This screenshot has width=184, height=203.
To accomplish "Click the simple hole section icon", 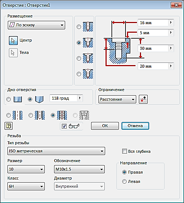I will (17, 115).
